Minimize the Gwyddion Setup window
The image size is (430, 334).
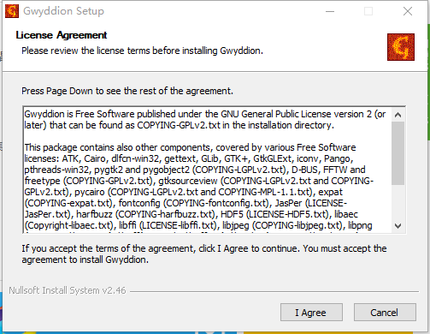point(330,11)
